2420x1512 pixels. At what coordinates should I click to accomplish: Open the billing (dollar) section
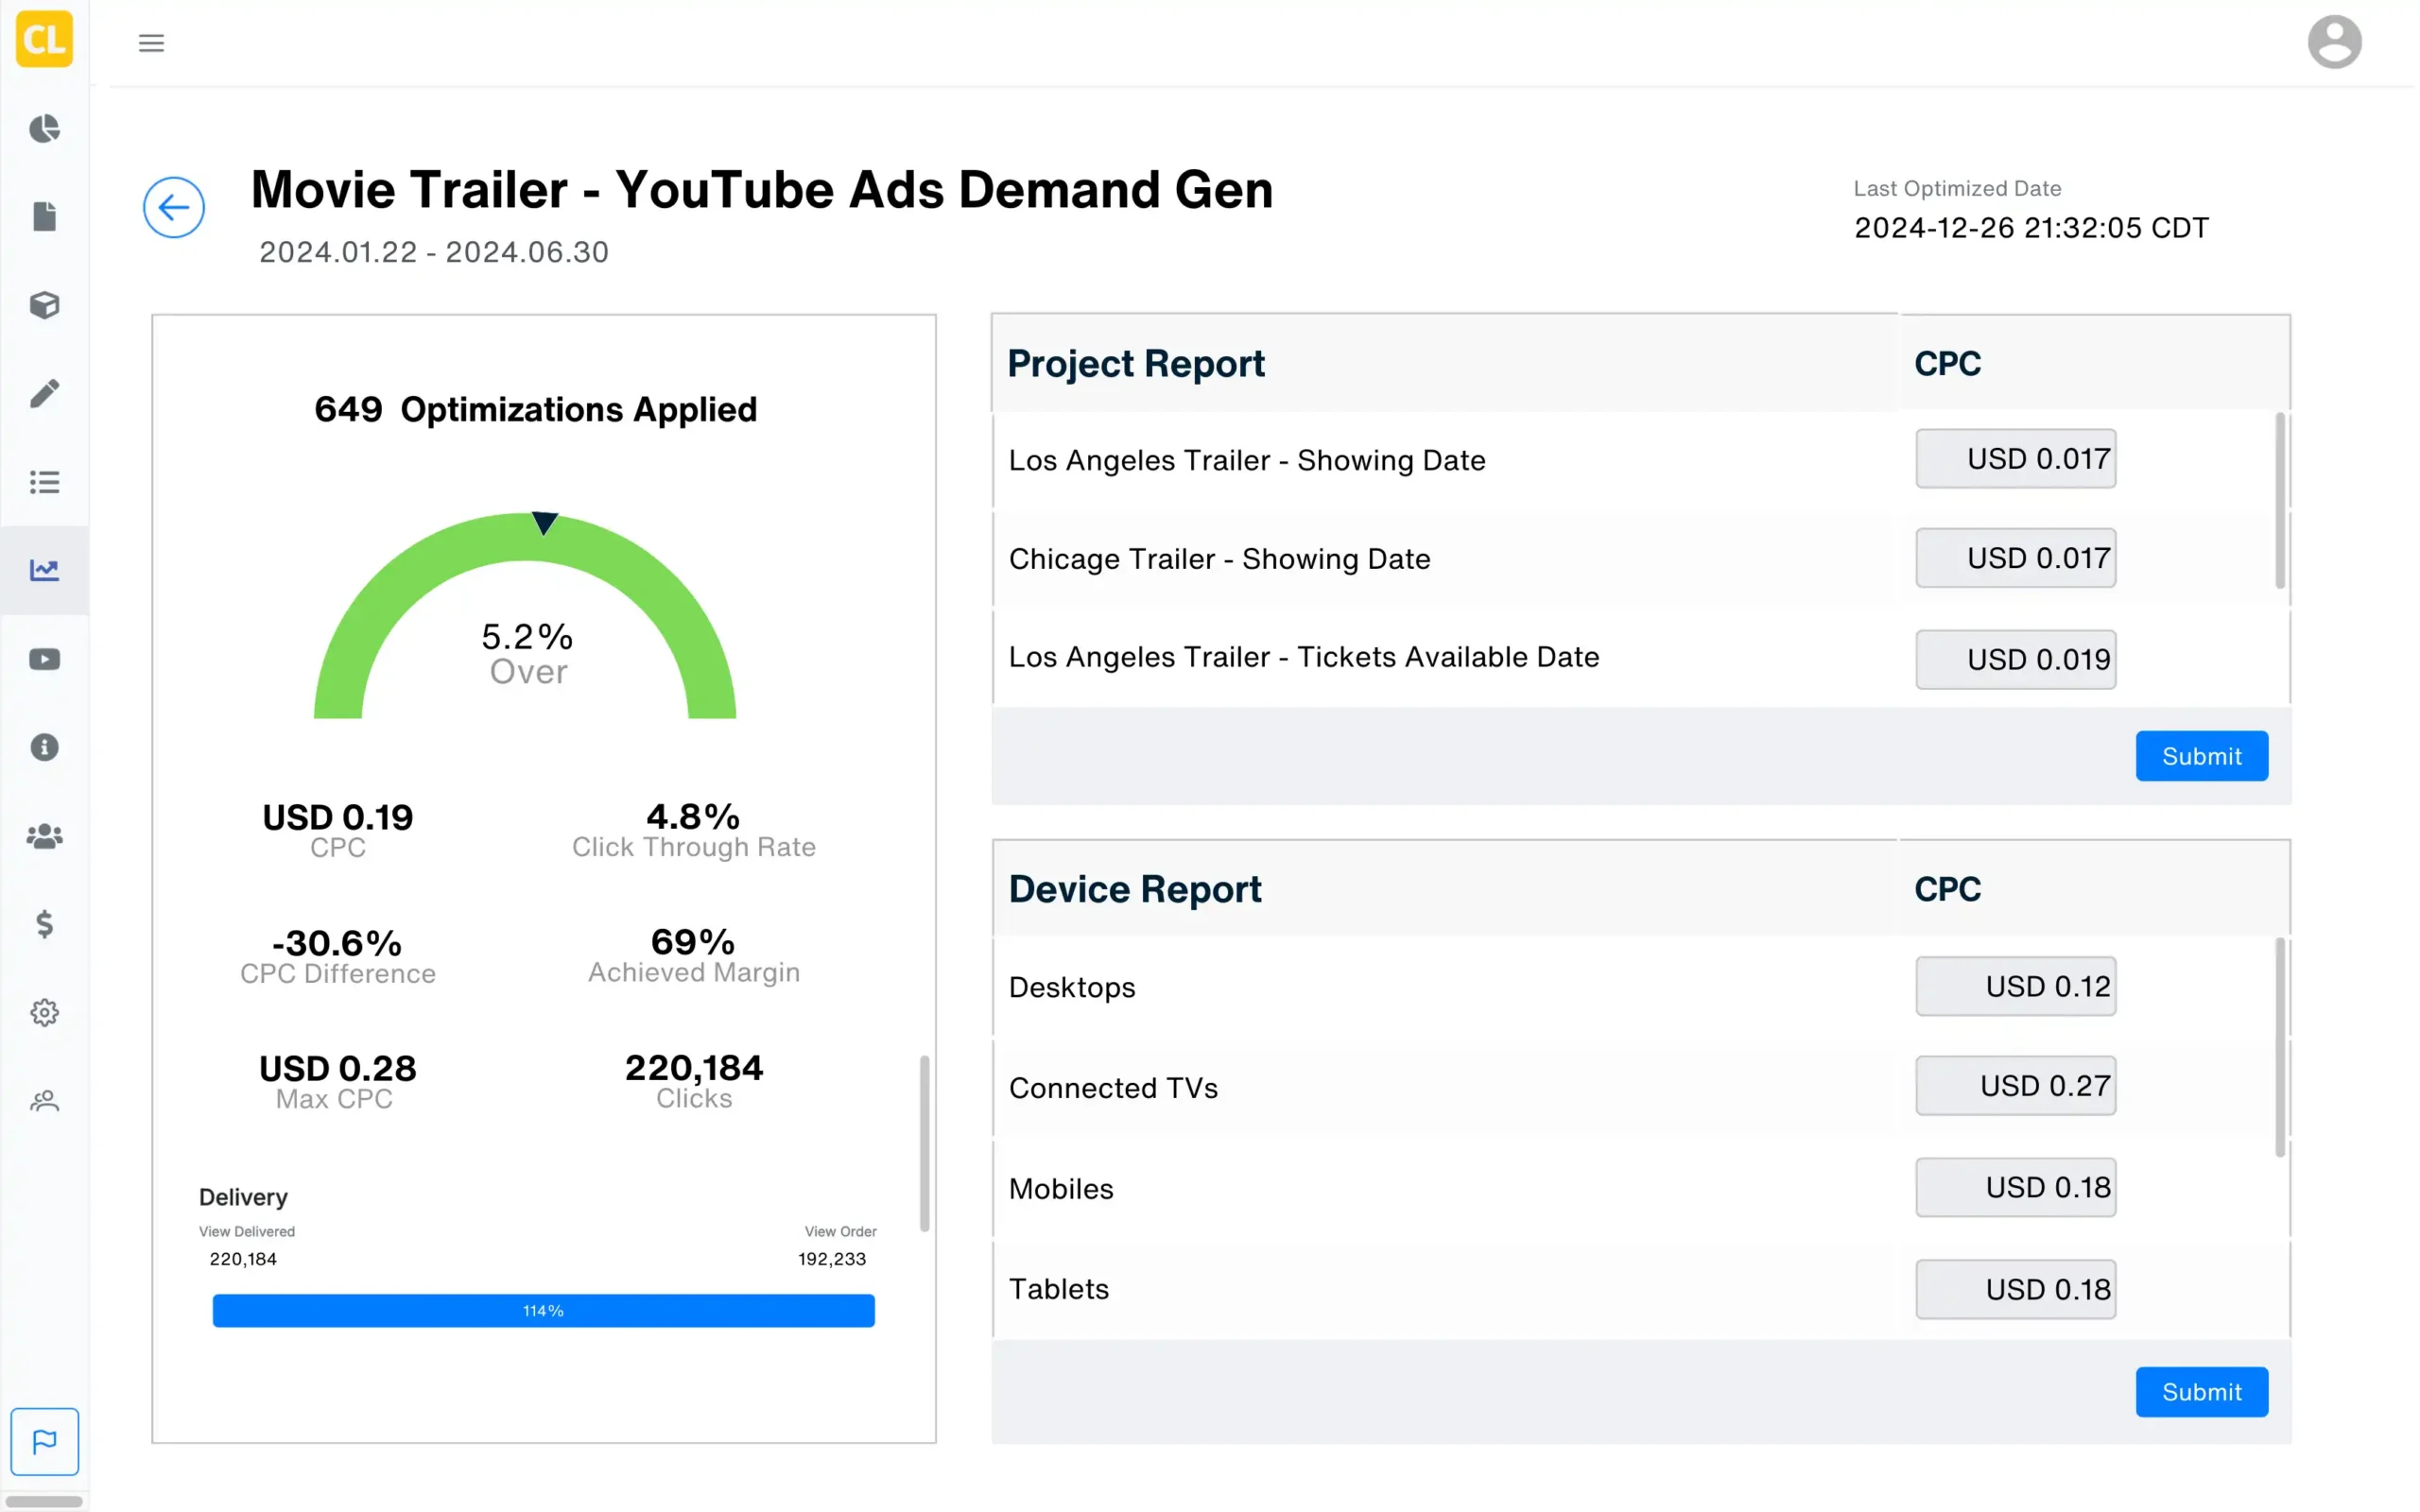[x=44, y=924]
